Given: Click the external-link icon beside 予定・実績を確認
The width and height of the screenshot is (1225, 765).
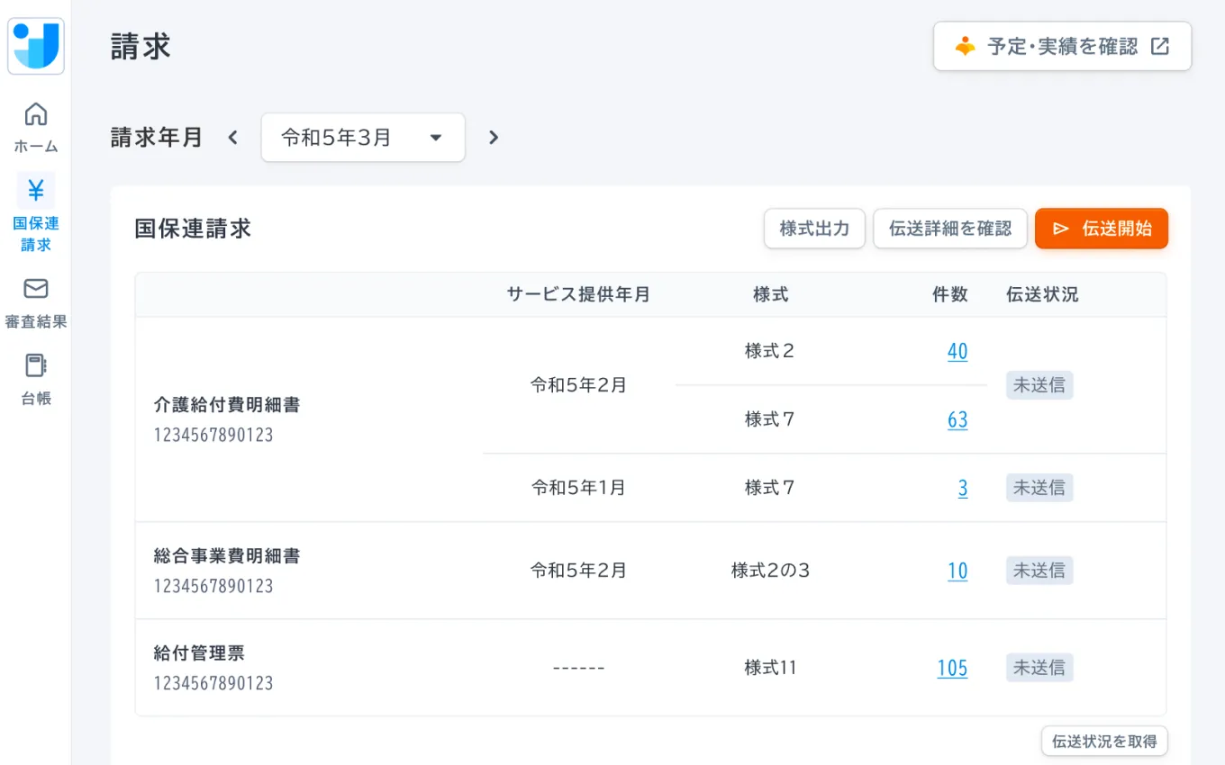Looking at the screenshot, I should pos(1160,45).
